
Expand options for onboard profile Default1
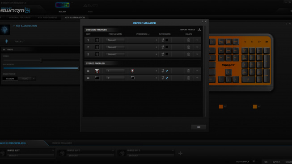197,40
